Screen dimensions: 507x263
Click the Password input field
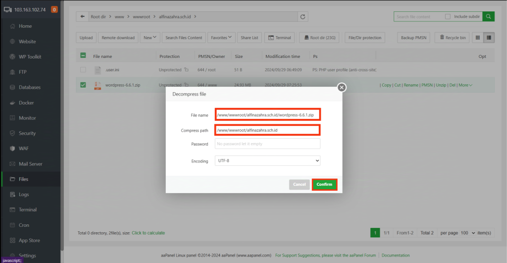[267, 144]
